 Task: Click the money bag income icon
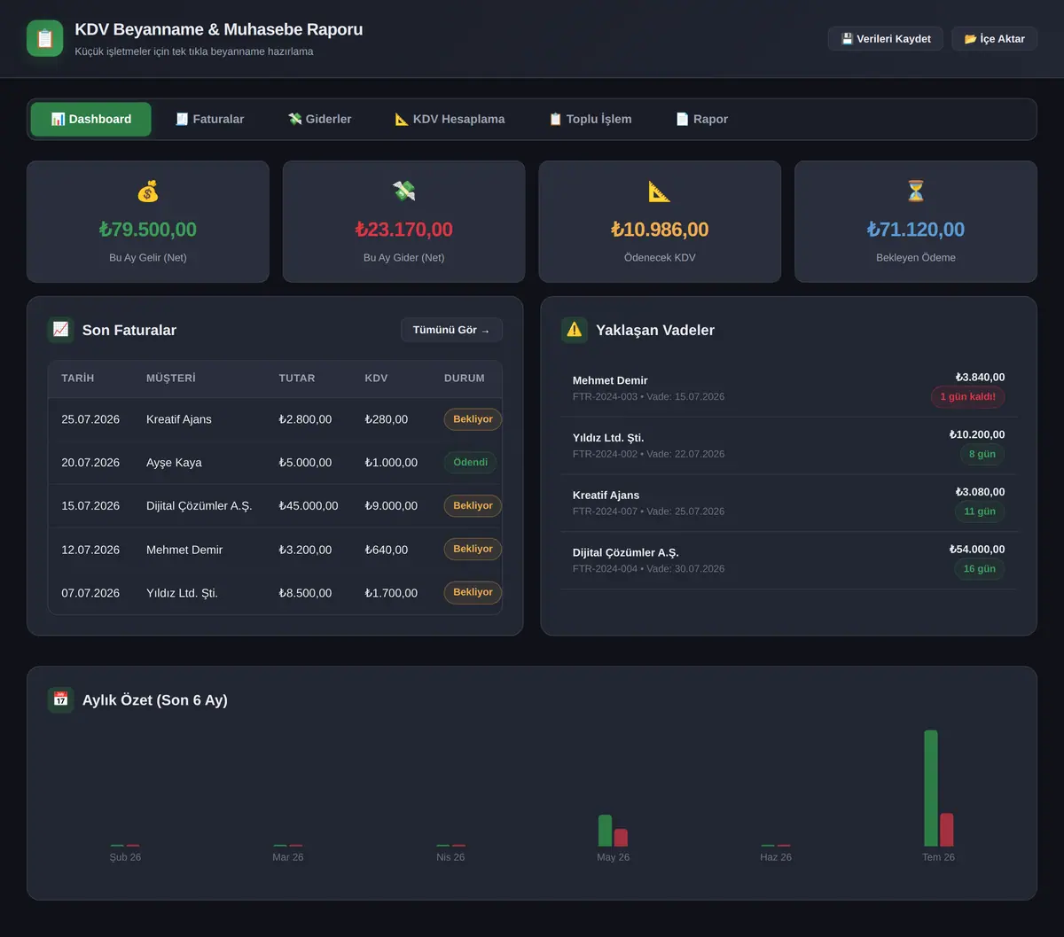coord(148,191)
